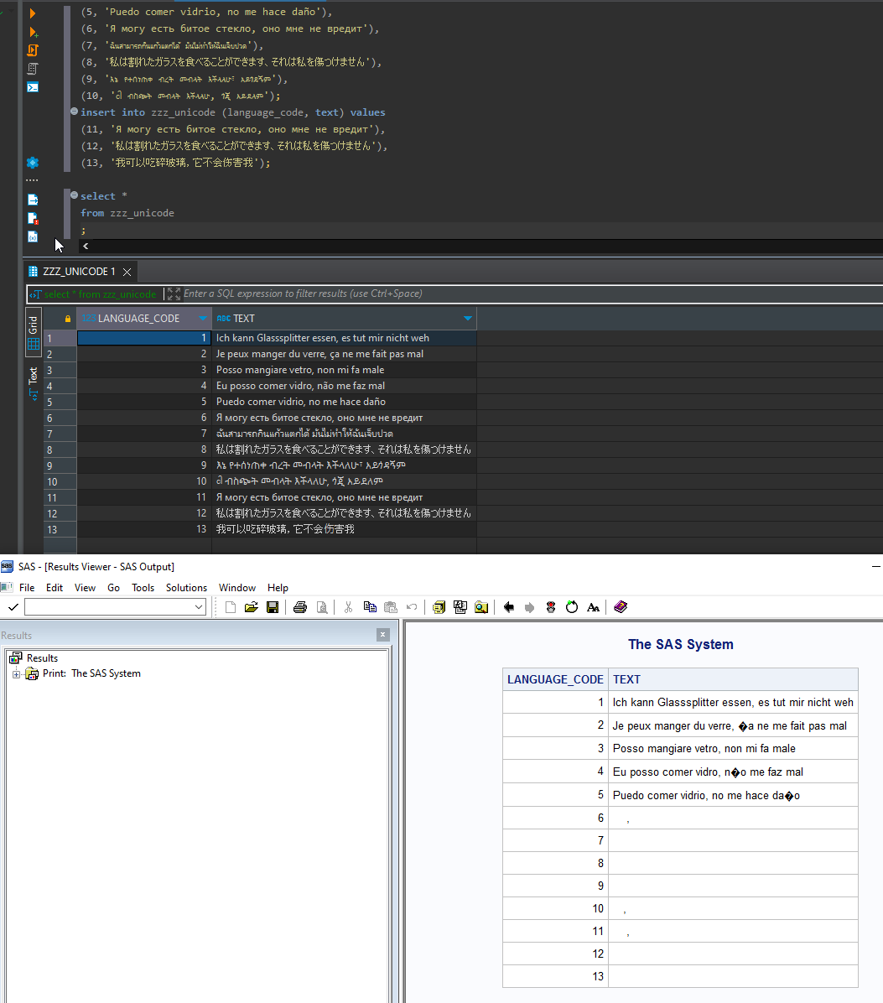
Task: Open the TEXT column filter dropdown
Action: tap(468, 318)
